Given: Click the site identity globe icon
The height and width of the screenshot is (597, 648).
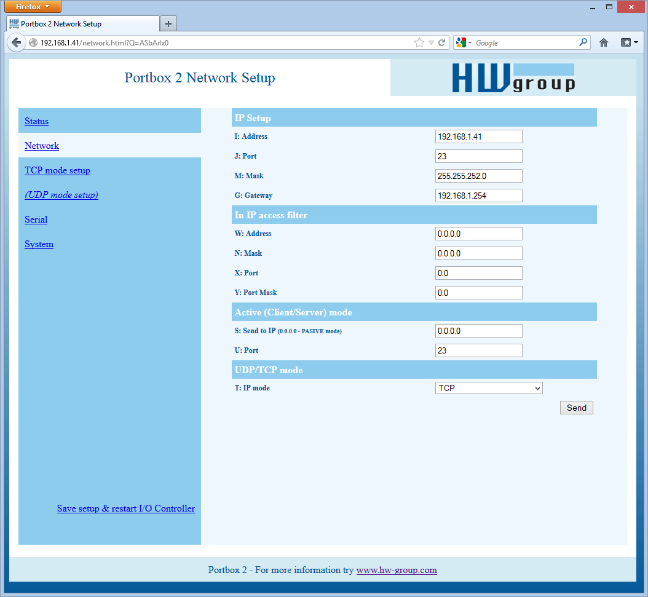Looking at the screenshot, I should [x=33, y=42].
